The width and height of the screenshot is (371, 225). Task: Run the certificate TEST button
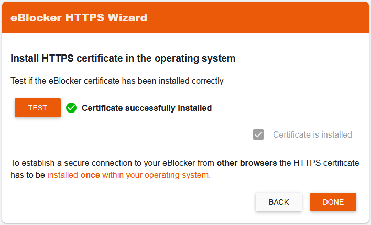[38, 108]
